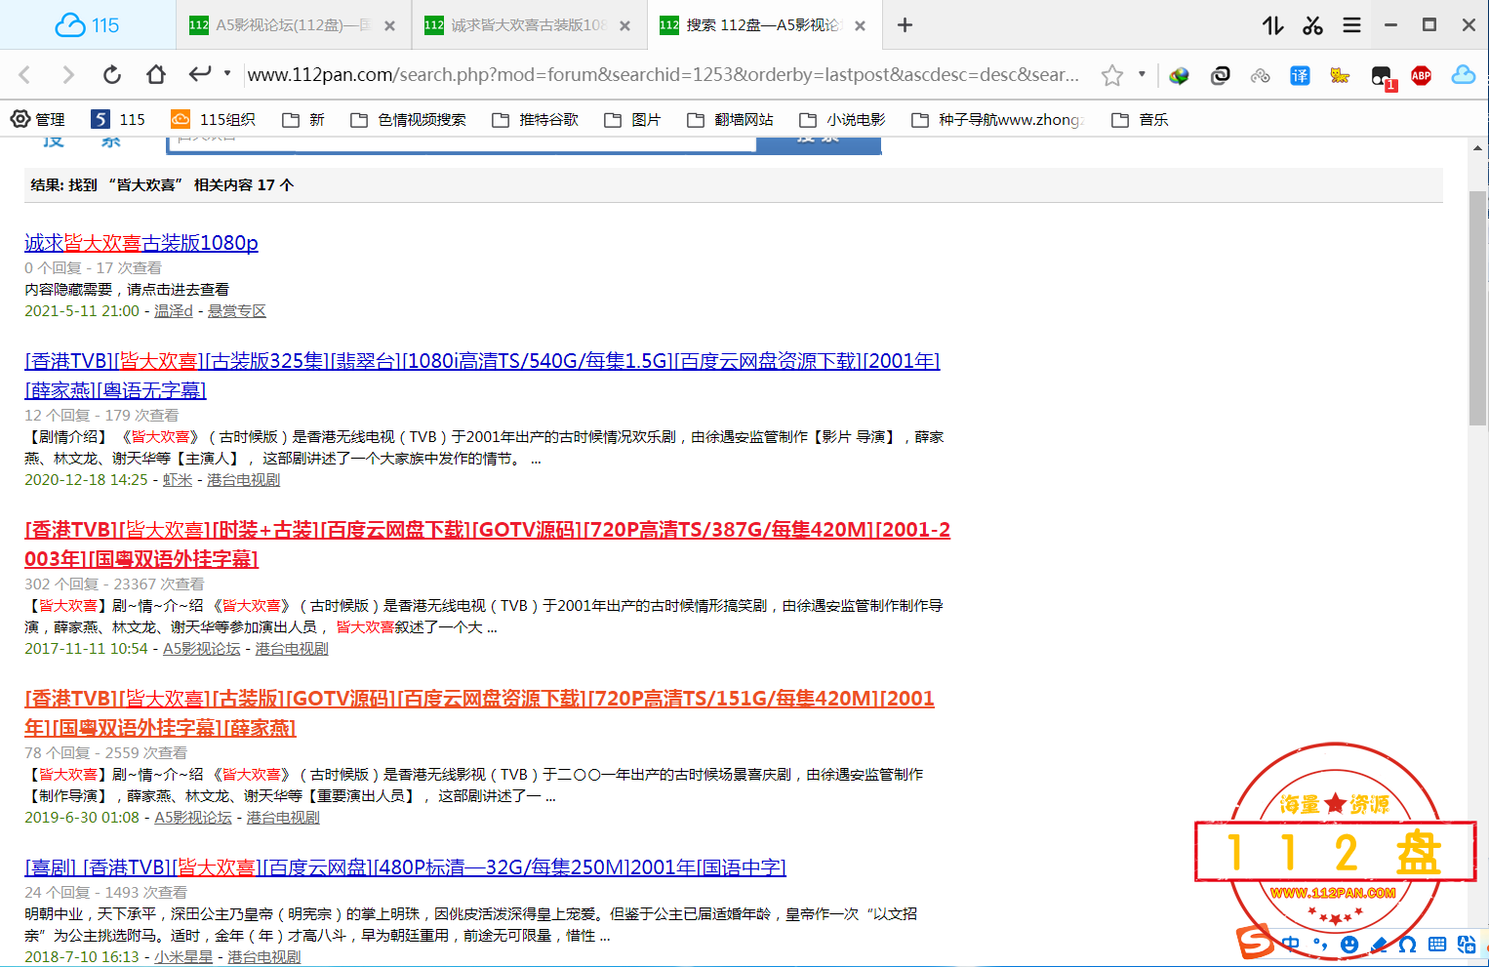Click the undo closed tab arrow icon

coord(200,73)
